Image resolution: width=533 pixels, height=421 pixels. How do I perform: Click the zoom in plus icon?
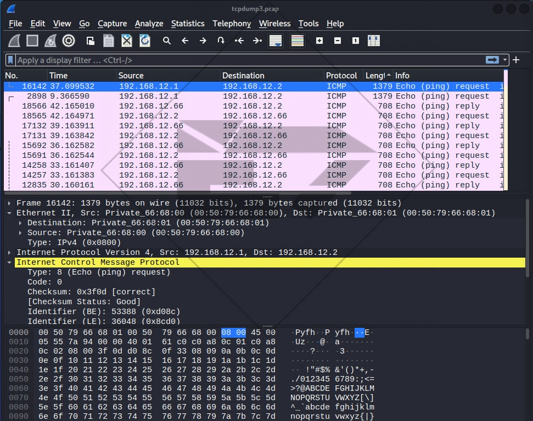319,41
